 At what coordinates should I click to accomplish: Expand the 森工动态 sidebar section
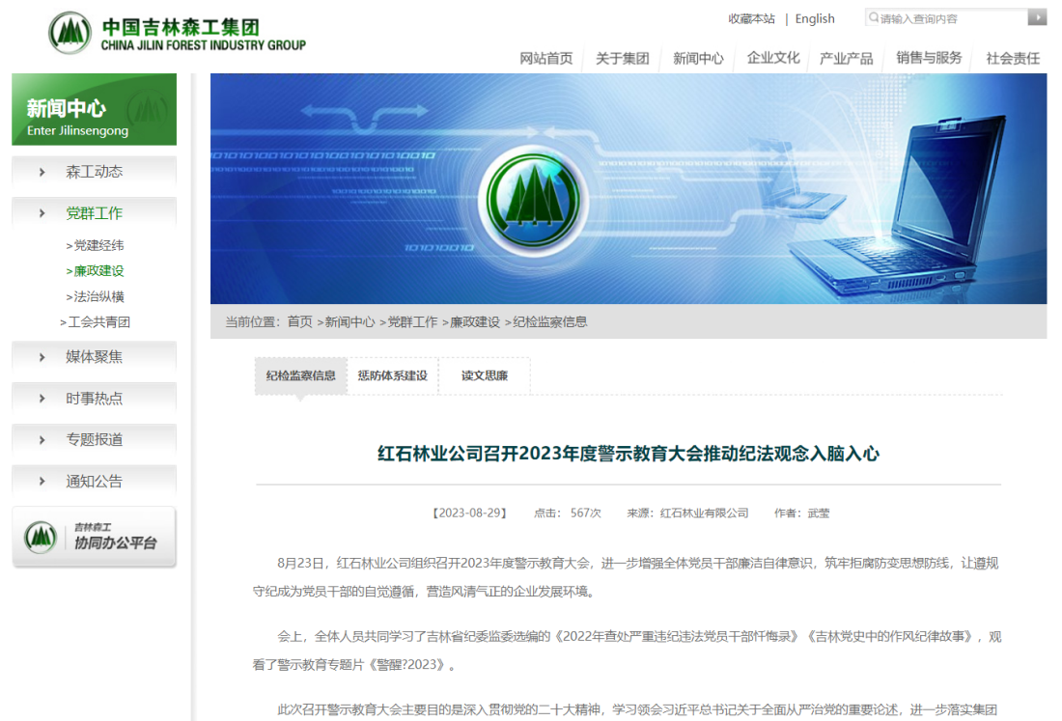94,172
